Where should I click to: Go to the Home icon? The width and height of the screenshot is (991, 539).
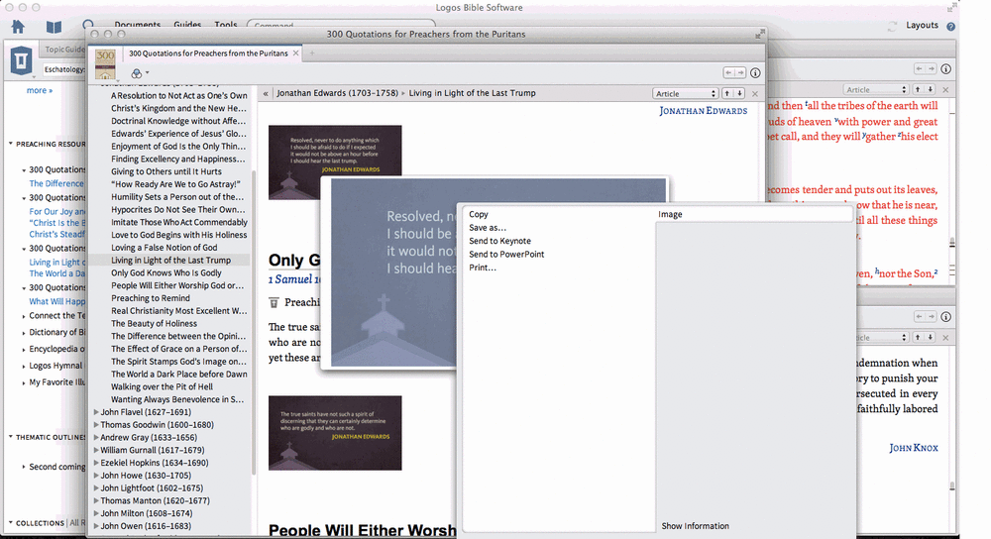(x=18, y=27)
